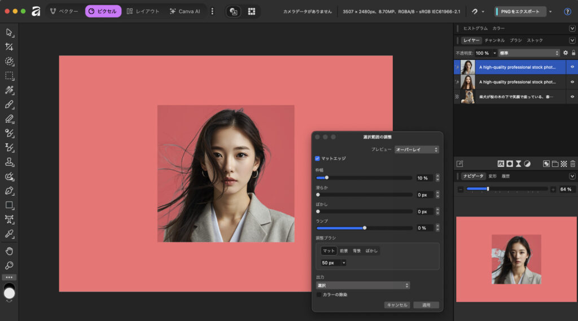
Task: Select the Move tool in the toolbar
Action: (x=9, y=32)
